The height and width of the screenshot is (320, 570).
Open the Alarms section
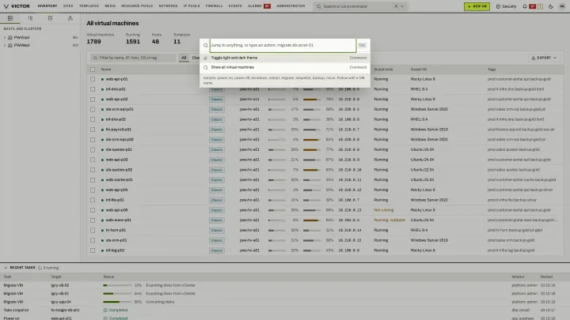tap(254, 6)
